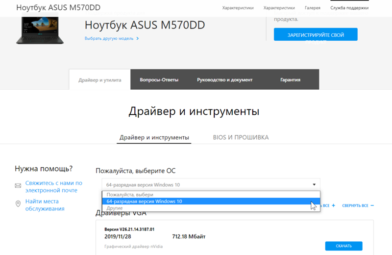Select Другие option in OS list

tap(211, 208)
